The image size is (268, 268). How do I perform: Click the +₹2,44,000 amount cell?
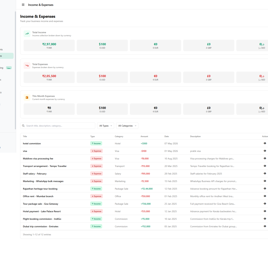[x=147, y=189]
